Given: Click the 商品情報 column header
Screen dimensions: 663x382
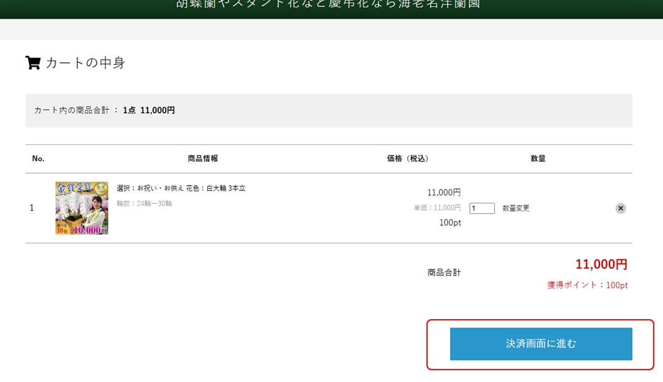Looking at the screenshot, I should pos(203,159).
